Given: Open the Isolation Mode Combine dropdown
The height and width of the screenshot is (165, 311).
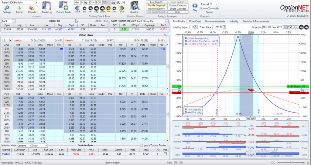Looking at the screenshot, I should click(x=30, y=146).
